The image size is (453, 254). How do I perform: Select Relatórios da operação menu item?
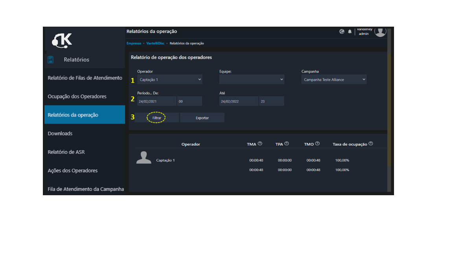[85, 114]
